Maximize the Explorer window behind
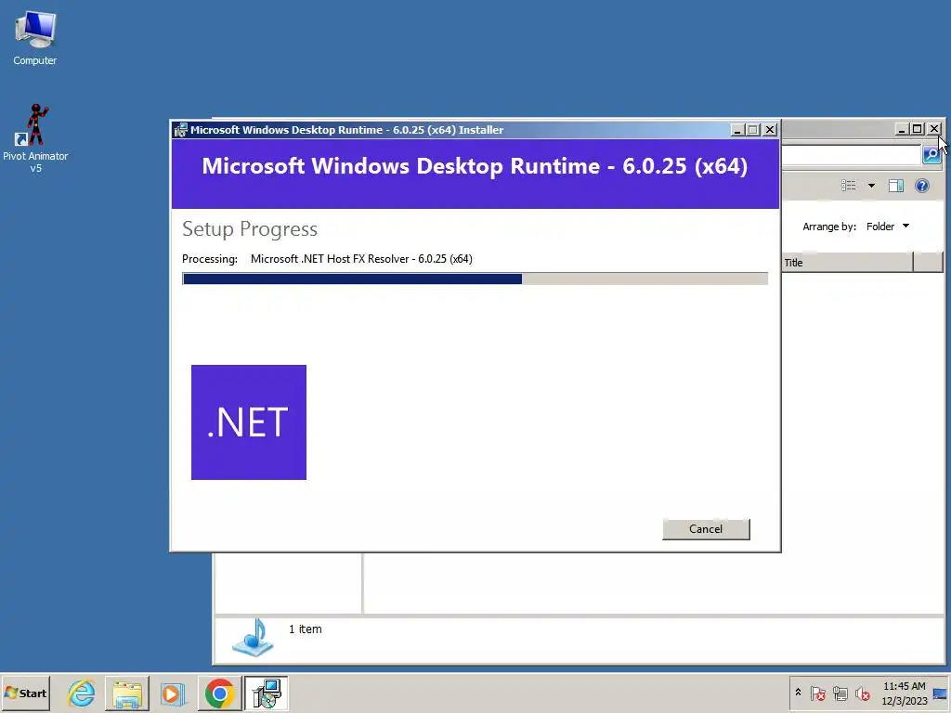 click(917, 129)
